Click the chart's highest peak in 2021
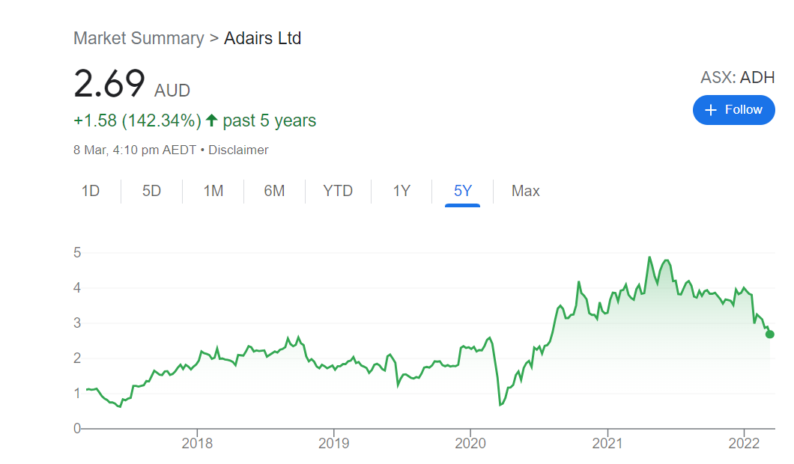The image size is (794, 464). point(649,257)
